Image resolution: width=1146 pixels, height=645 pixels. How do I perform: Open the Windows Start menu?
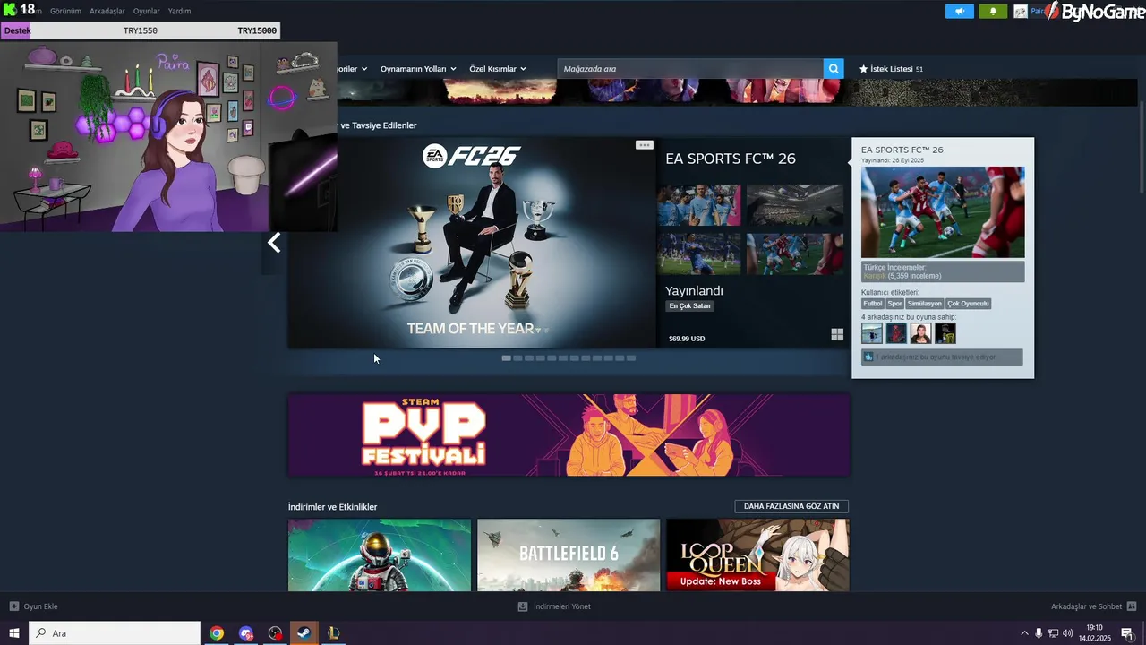pos(14,633)
